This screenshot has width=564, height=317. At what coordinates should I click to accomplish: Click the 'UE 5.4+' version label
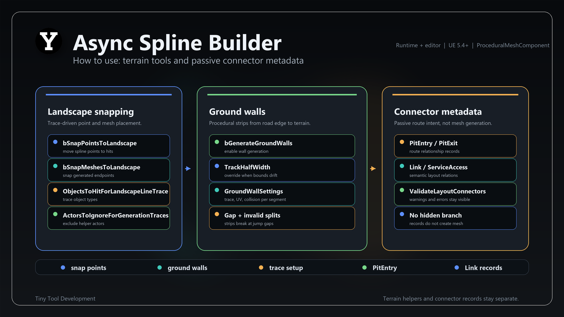coord(459,45)
